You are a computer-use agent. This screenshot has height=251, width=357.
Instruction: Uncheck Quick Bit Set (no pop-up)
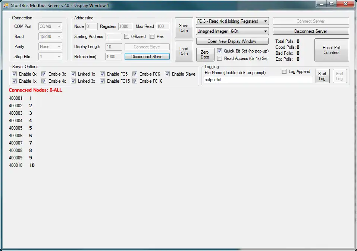coord(219,51)
